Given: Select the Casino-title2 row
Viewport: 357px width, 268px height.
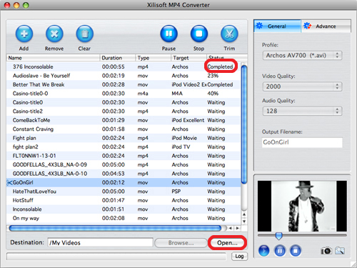Looking at the screenshot, I should [124, 111].
